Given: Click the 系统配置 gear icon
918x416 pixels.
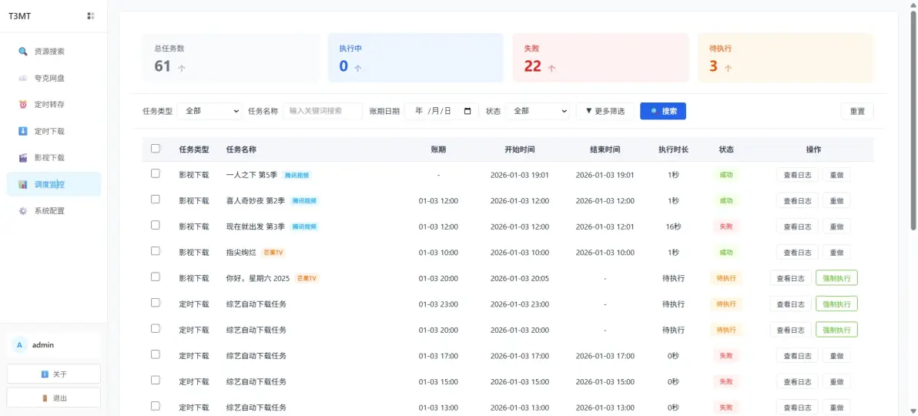Looking at the screenshot, I should coord(23,211).
